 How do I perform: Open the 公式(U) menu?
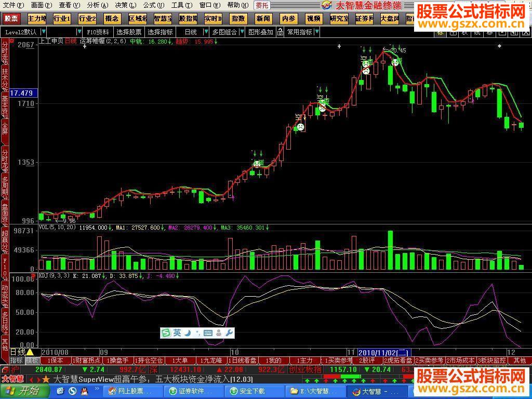(x=154, y=5)
